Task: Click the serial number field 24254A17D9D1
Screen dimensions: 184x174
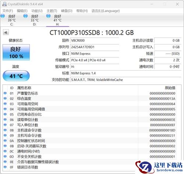Action: pyautogui.click(x=95, y=47)
